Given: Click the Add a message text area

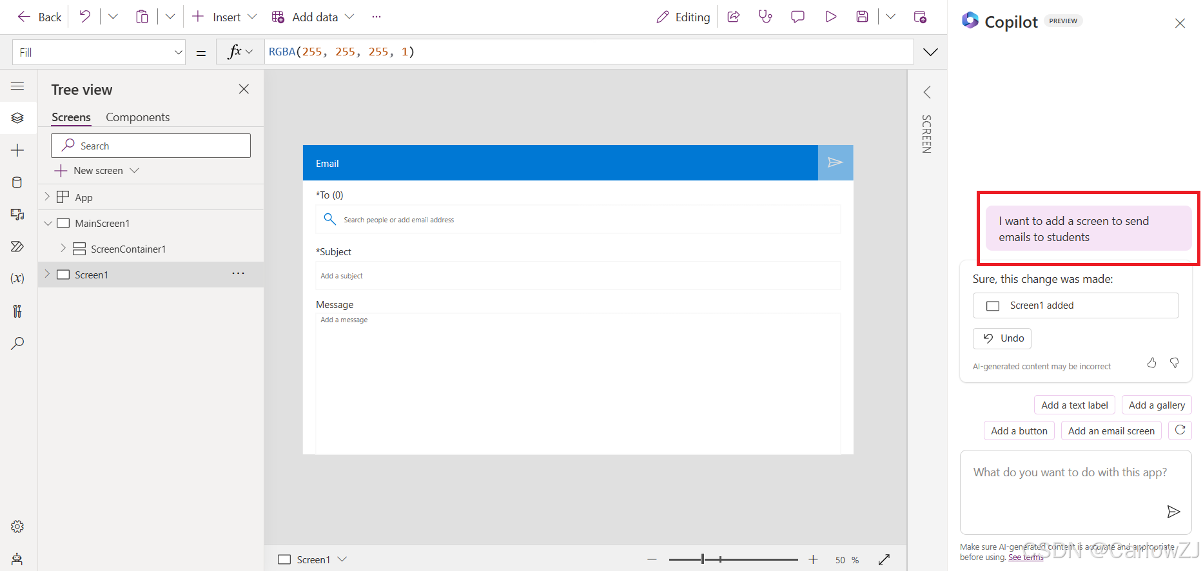Looking at the screenshot, I should (x=578, y=383).
